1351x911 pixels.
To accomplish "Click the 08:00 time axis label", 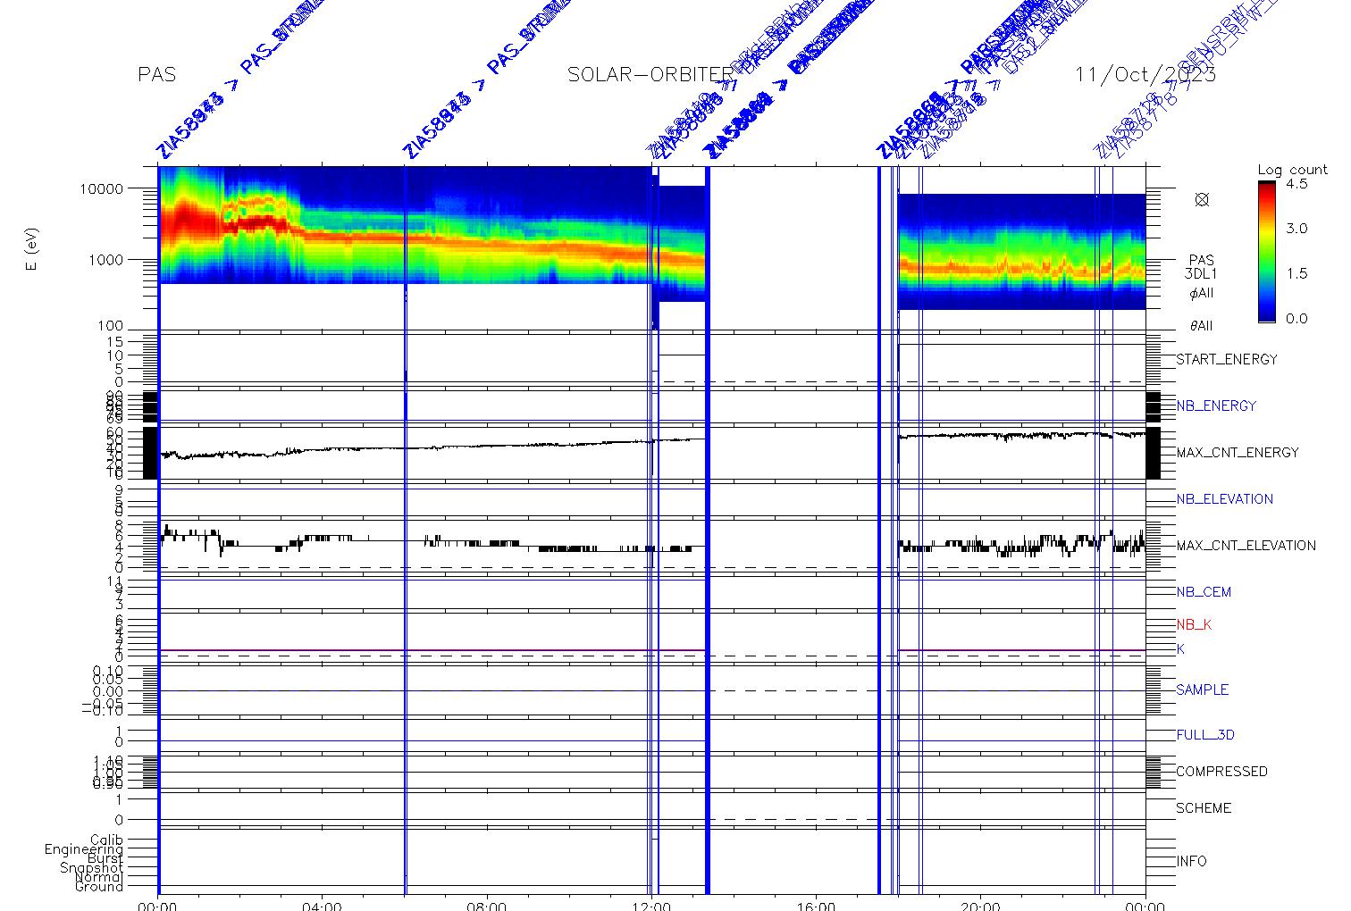I will (x=487, y=906).
